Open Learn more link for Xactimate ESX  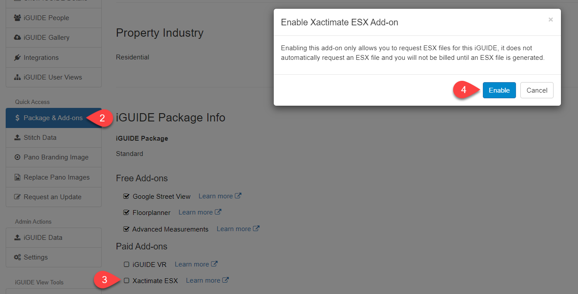click(x=207, y=280)
